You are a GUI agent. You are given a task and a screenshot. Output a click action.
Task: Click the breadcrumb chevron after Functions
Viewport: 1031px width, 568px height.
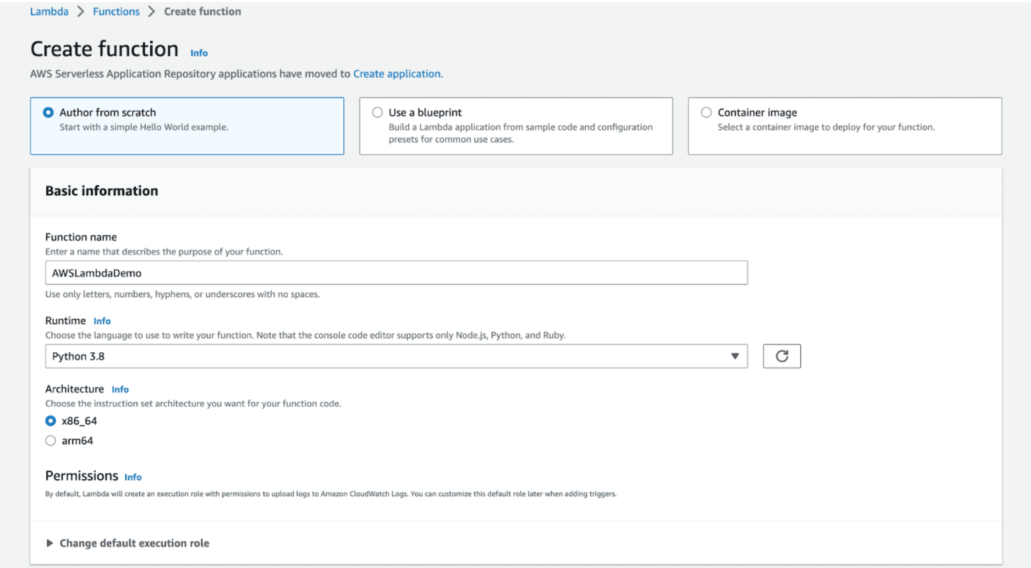point(151,12)
